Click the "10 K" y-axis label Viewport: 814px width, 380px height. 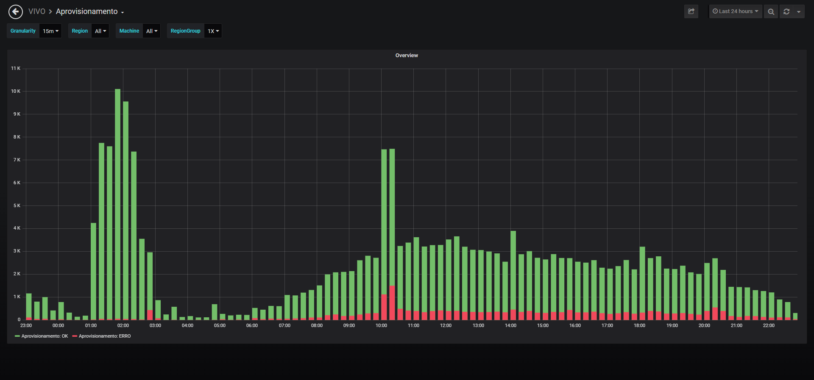[x=16, y=91]
